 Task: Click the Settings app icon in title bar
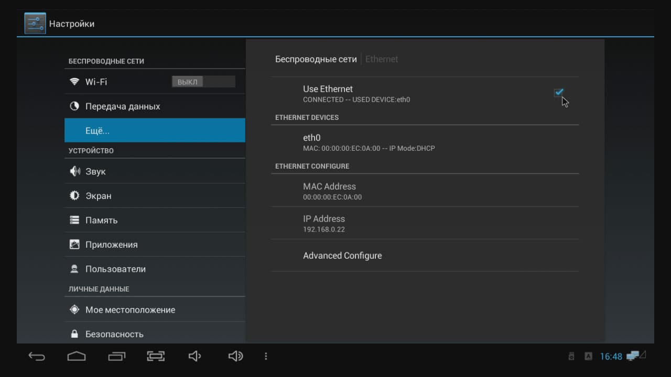pyautogui.click(x=35, y=24)
